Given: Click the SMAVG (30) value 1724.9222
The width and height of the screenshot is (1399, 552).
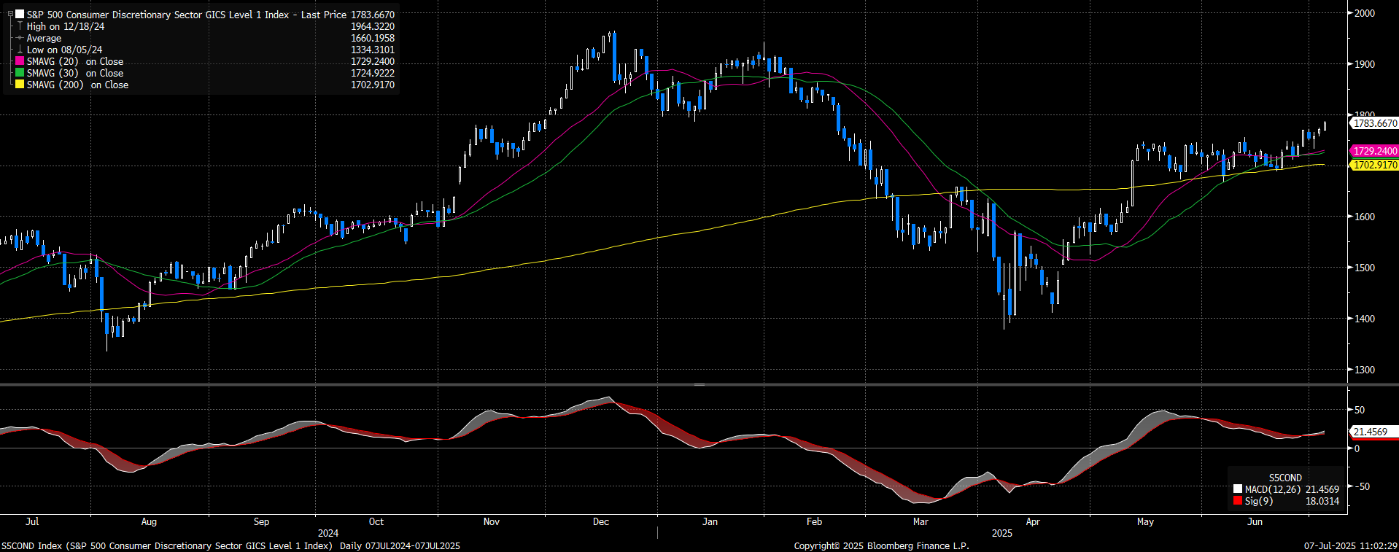Looking at the screenshot, I should [373, 73].
